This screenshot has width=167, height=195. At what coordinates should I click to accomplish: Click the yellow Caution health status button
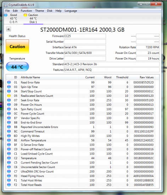pos(17,46)
